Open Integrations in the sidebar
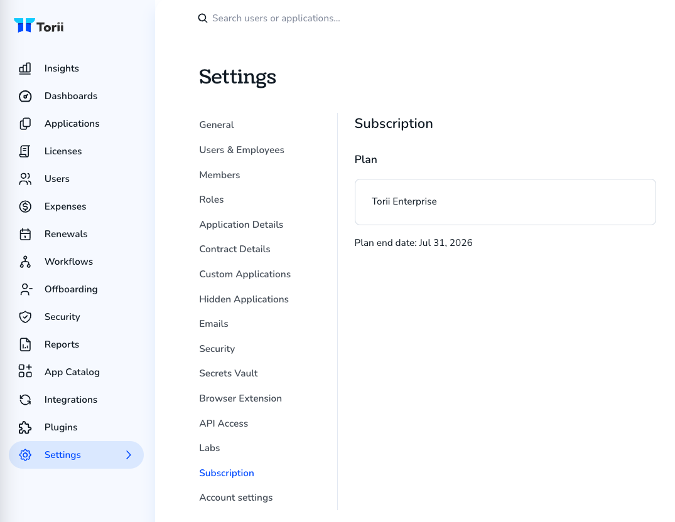Viewport: 675px width, 522px height. [70, 400]
